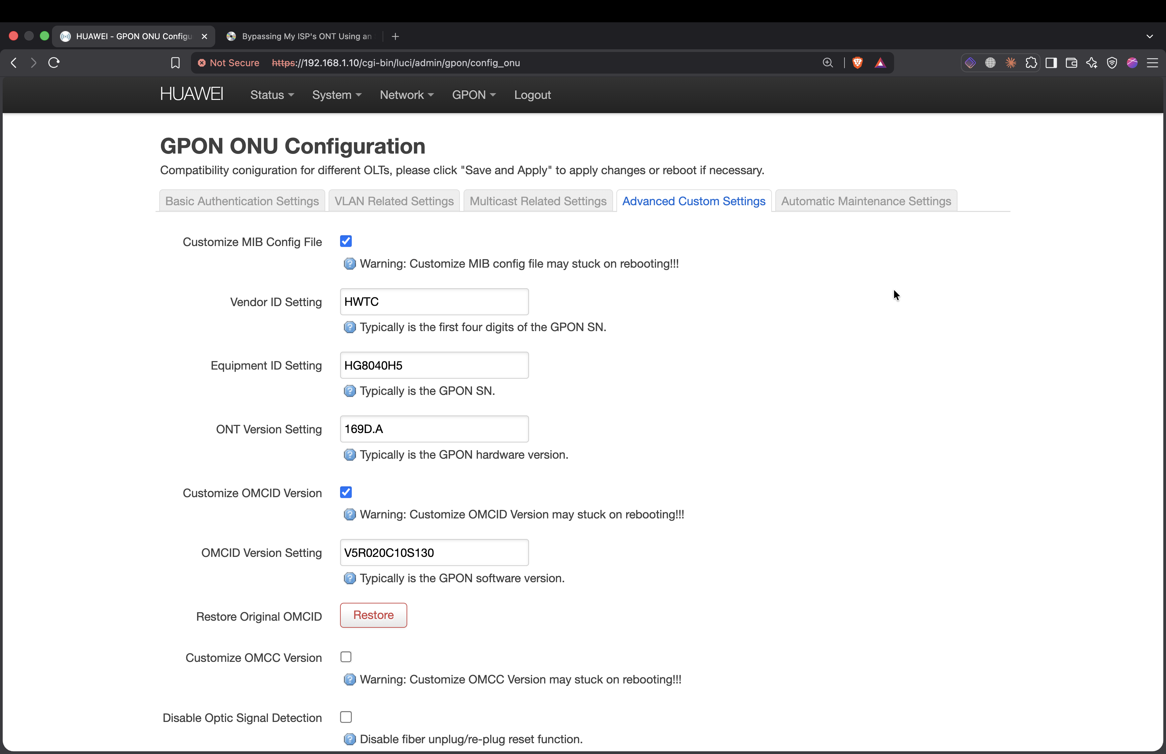Switch to Basic Authentication Settings tab

(242, 201)
